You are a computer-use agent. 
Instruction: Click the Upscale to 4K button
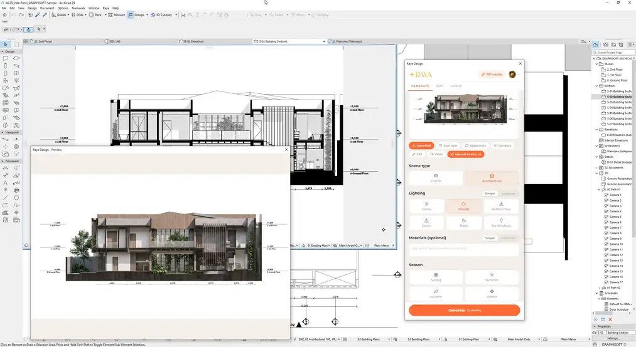[466, 155]
